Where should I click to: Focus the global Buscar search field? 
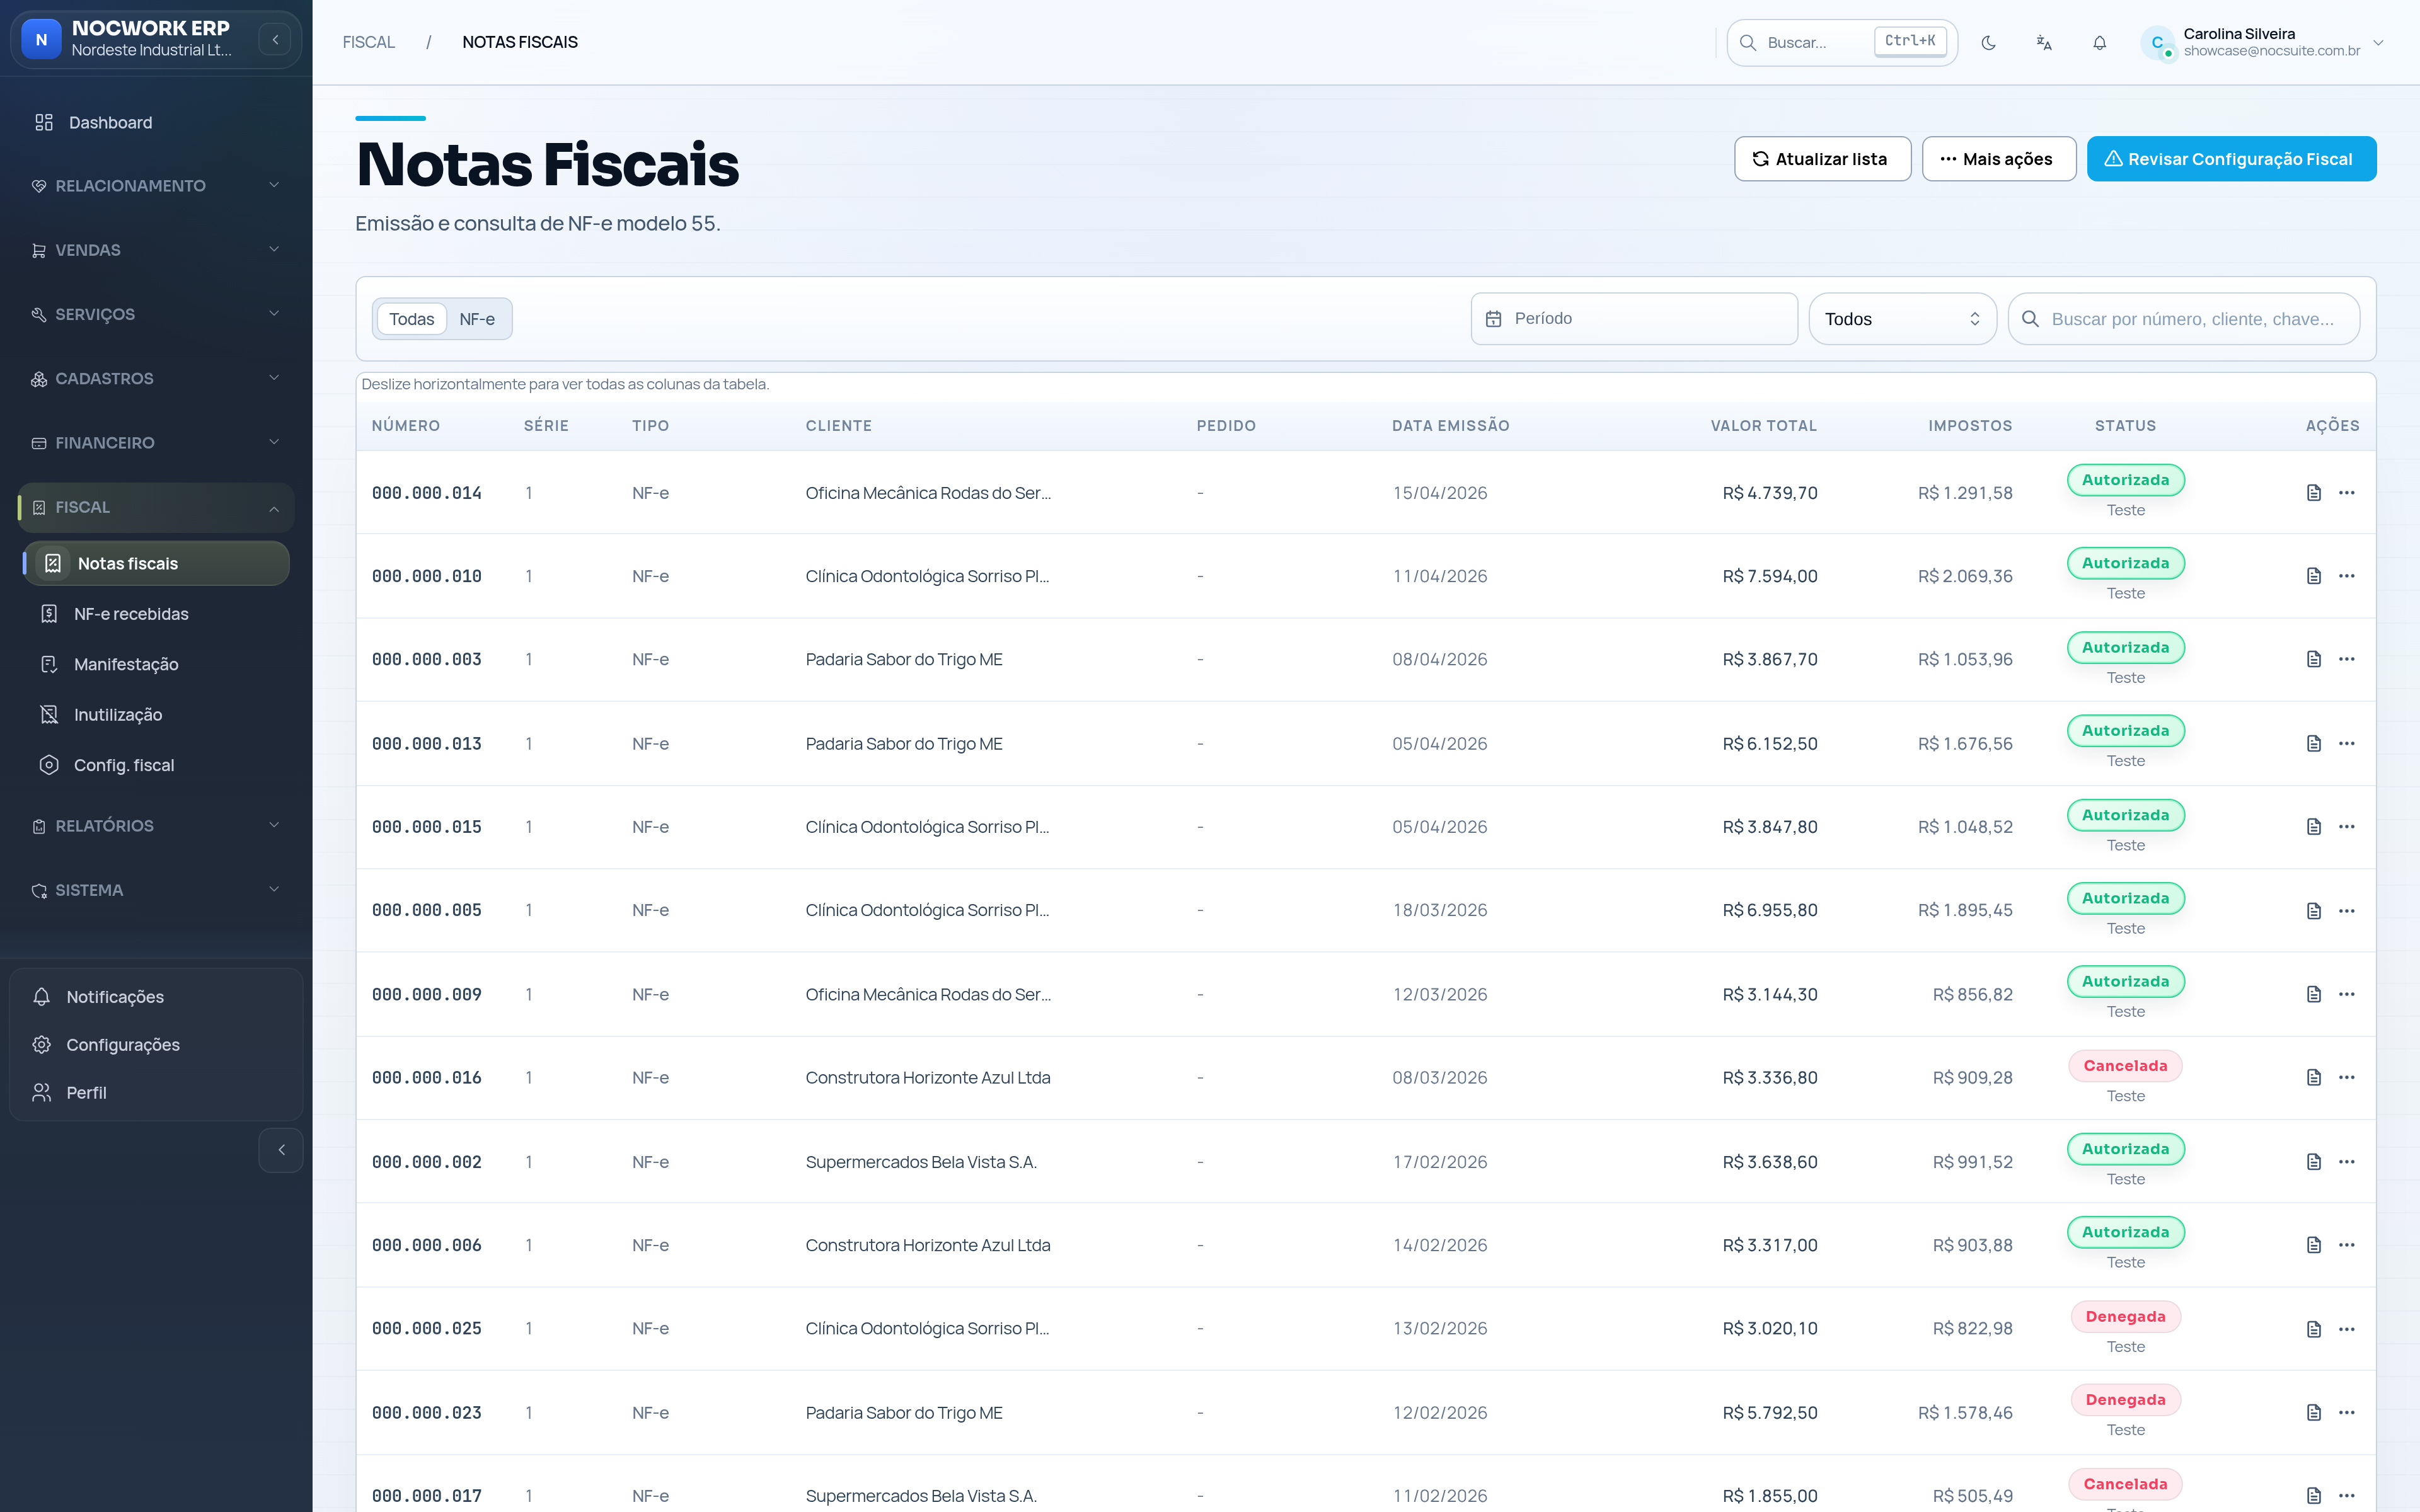(1842, 42)
